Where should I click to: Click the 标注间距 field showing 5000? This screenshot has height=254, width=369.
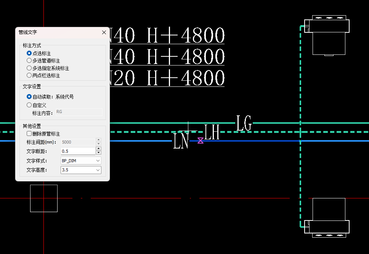coord(78,142)
